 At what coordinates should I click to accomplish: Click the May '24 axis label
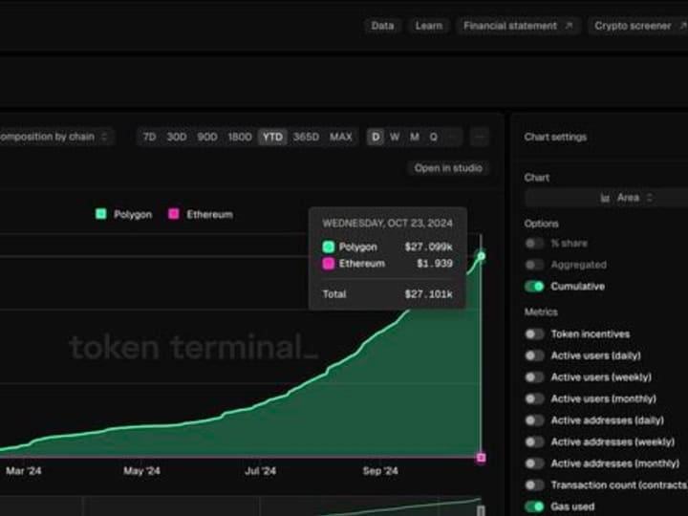click(x=141, y=471)
